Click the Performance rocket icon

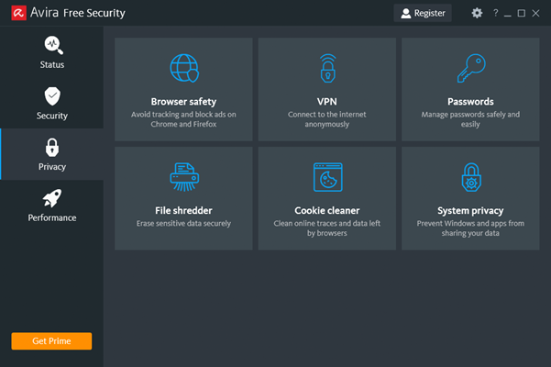click(51, 198)
